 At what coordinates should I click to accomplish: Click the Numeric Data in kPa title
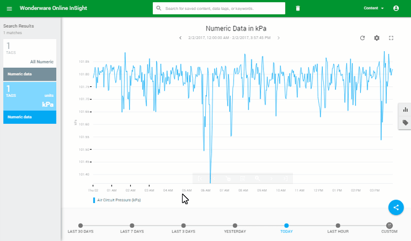pos(236,28)
